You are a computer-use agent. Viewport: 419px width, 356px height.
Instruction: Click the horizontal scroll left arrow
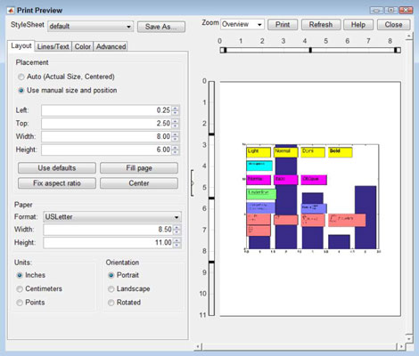[199, 346]
